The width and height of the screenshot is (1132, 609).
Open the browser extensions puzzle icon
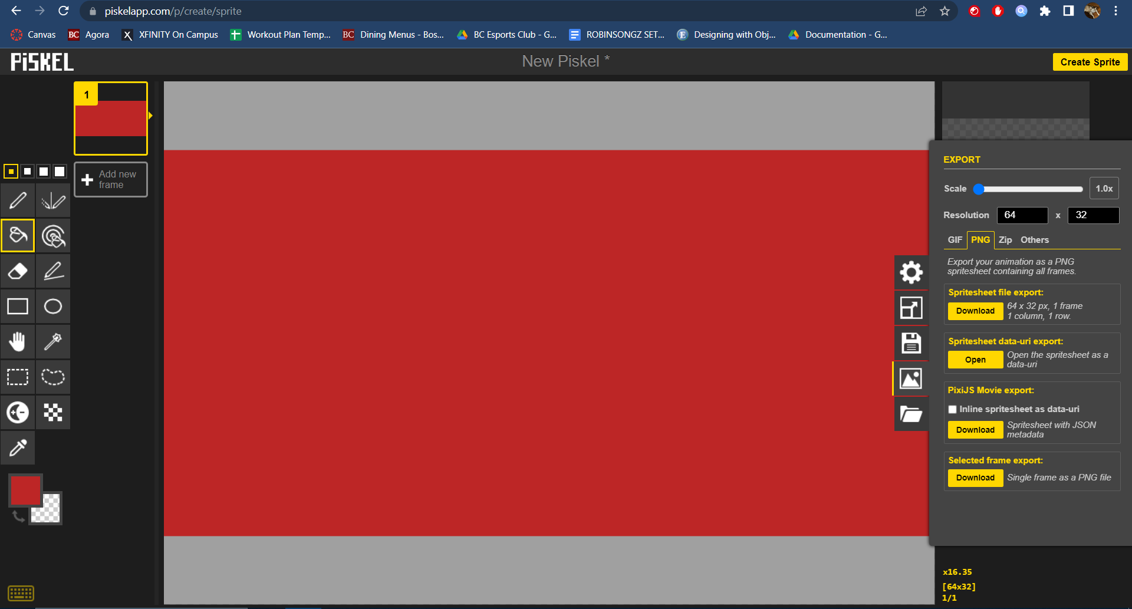[x=1045, y=11]
